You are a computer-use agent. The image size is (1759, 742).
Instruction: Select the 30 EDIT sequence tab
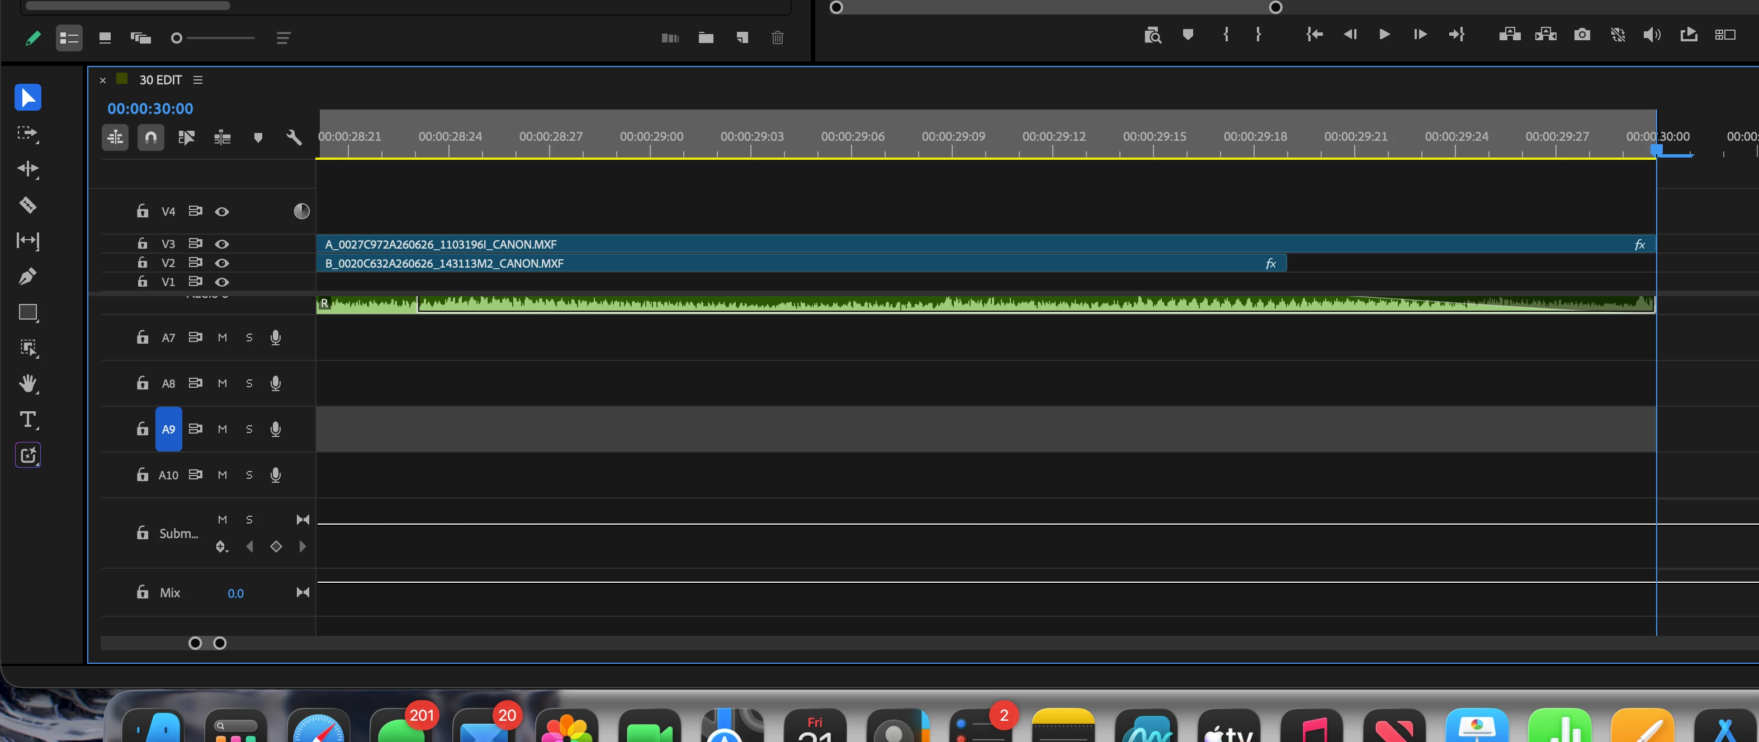(x=160, y=80)
